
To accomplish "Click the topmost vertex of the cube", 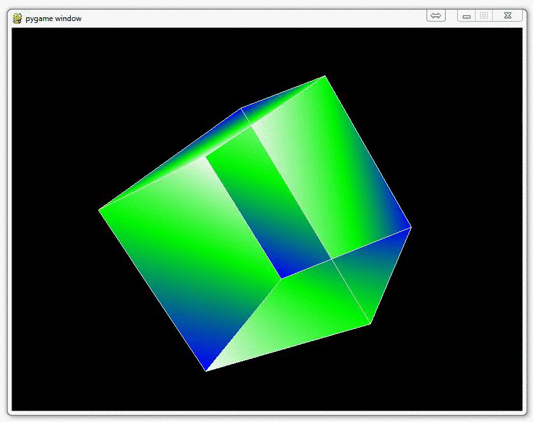I will point(325,76).
